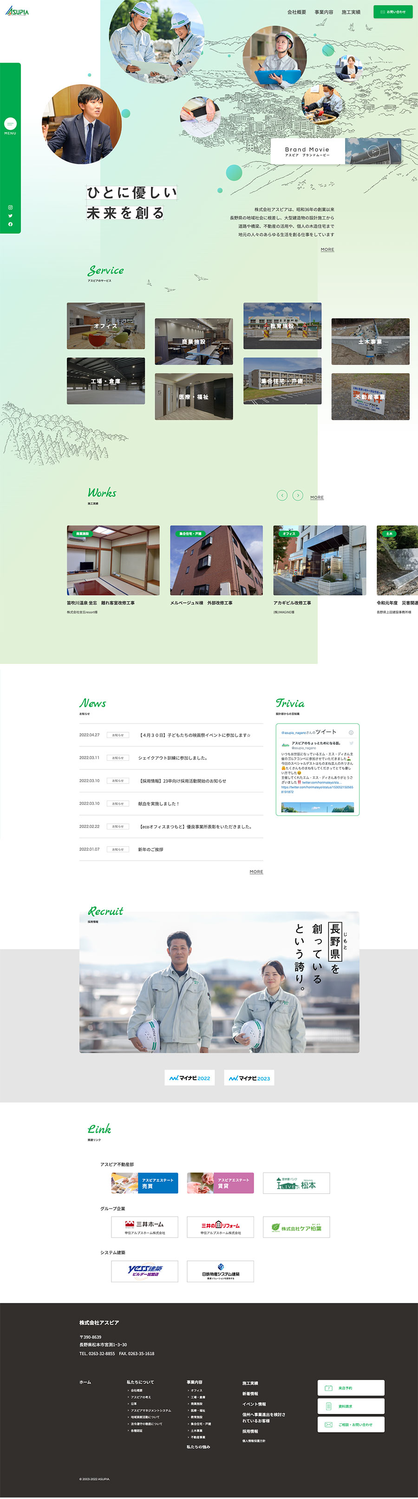The width and height of the screenshot is (418, 1499).
Task: Open the news item about 4月30日 映画祭イベント
Action: tap(171, 735)
